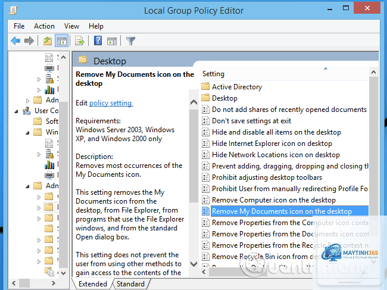Click down arrow of description pane scrollbar

193,264
